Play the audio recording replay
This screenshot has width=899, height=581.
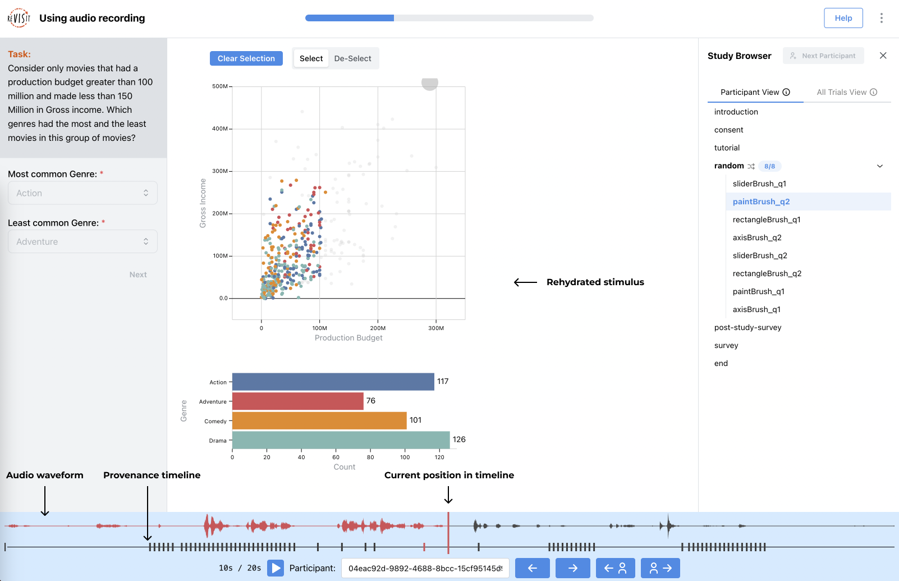[275, 568]
